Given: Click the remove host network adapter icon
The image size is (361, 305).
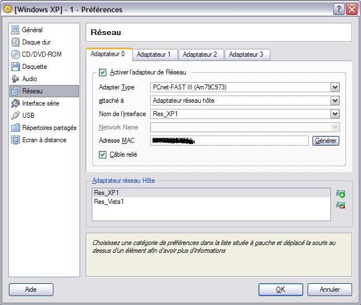Looking at the screenshot, I should [x=340, y=205].
